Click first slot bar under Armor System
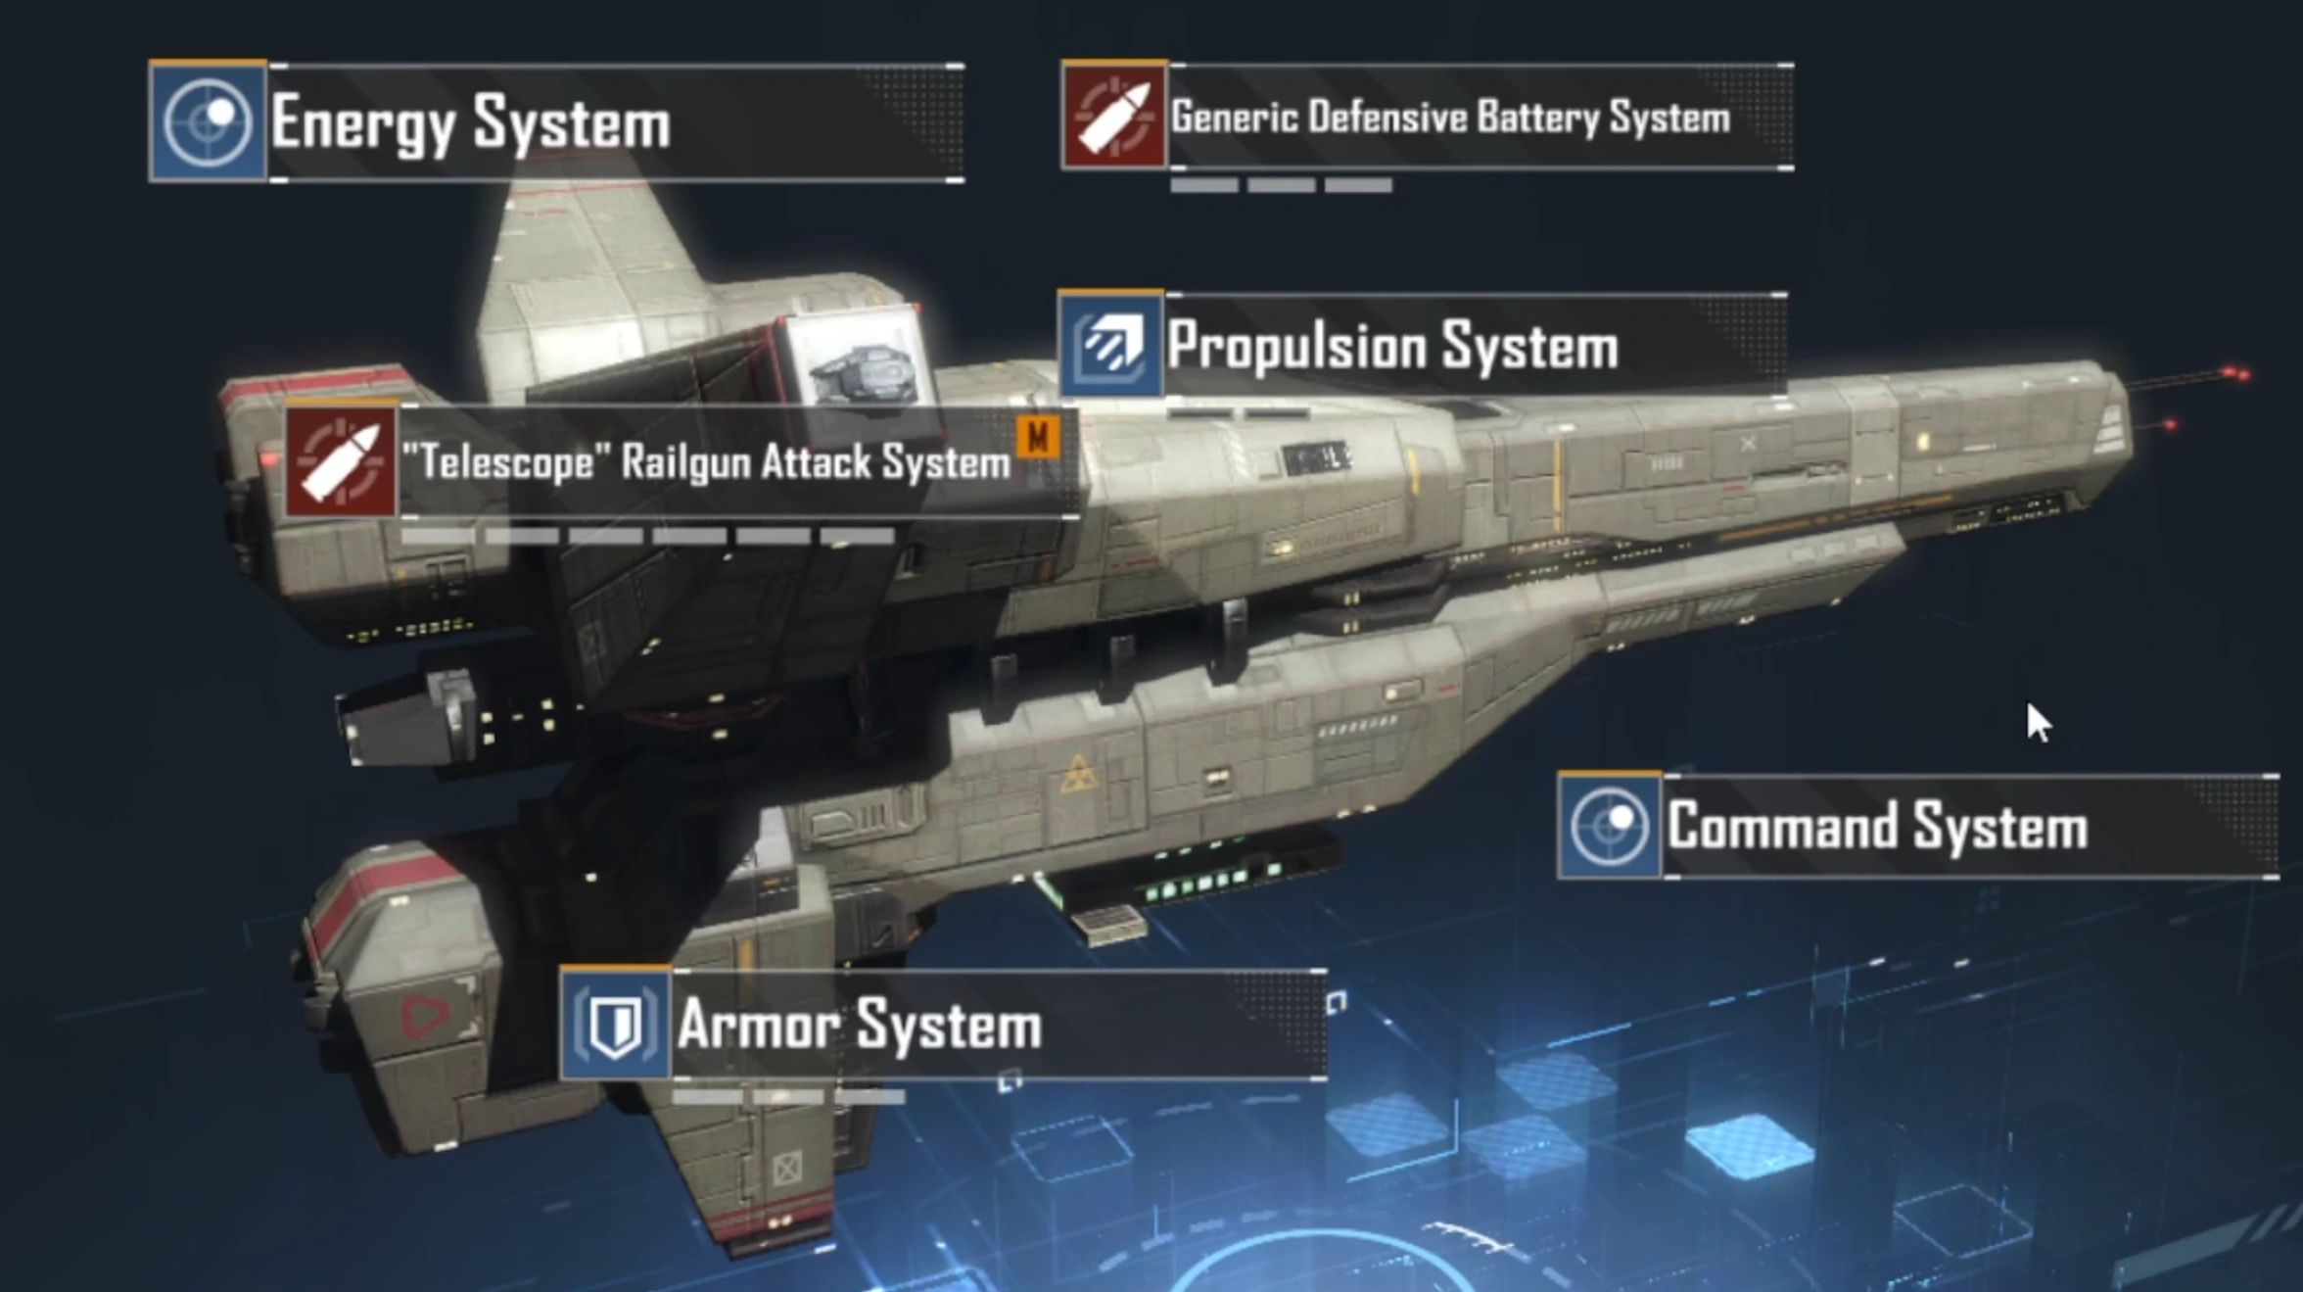Image resolution: width=2303 pixels, height=1292 pixels. coord(708,1097)
